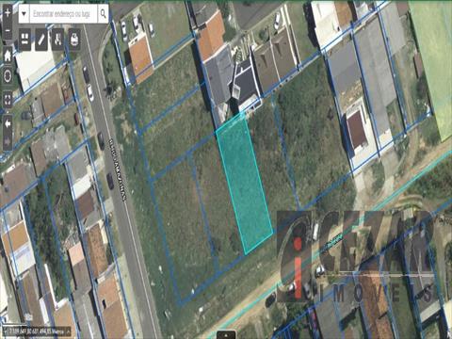Open the Print widget
The width and height of the screenshot is (452, 339).
[74, 40]
